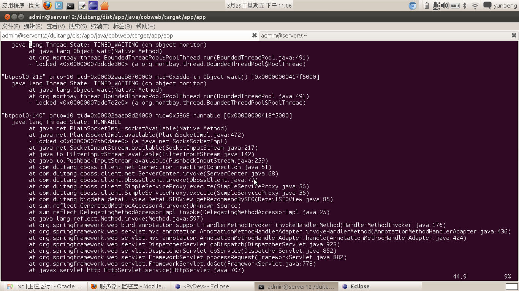Click the Connection.readLine(Connection.java:51) line
This screenshot has width=519, height=291.
(x=150, y=167)
